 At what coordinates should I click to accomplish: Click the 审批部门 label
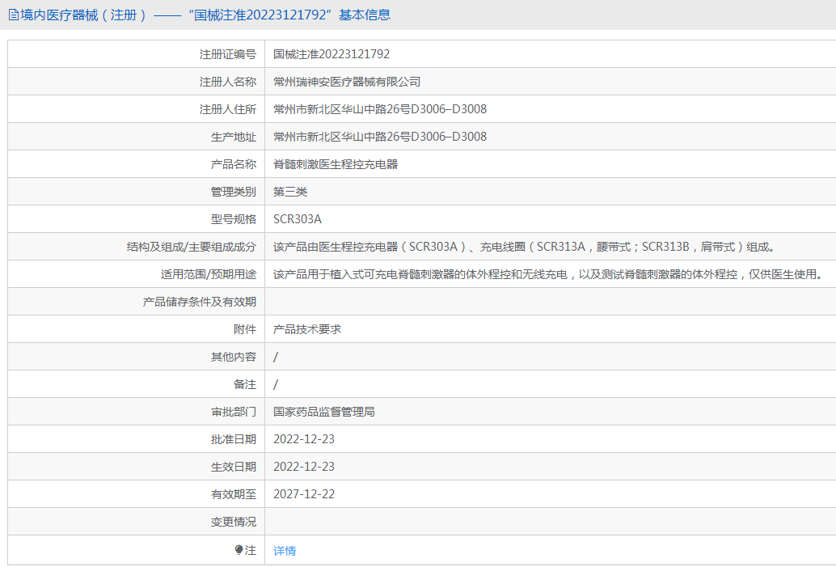coord(234,412)
